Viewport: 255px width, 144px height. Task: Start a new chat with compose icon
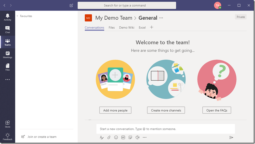tap(71, 5)
